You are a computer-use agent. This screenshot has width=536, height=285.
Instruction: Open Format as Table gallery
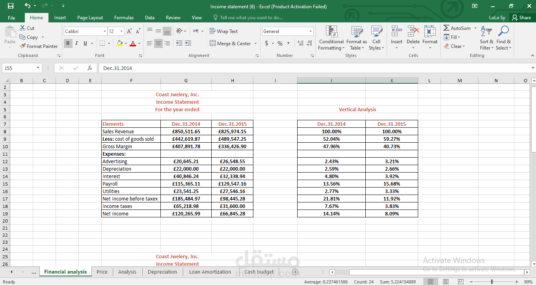tap(356, 38)
